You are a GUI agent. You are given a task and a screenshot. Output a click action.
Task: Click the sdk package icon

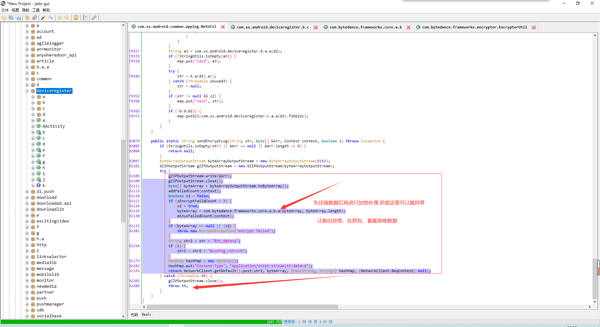point(33,310)
